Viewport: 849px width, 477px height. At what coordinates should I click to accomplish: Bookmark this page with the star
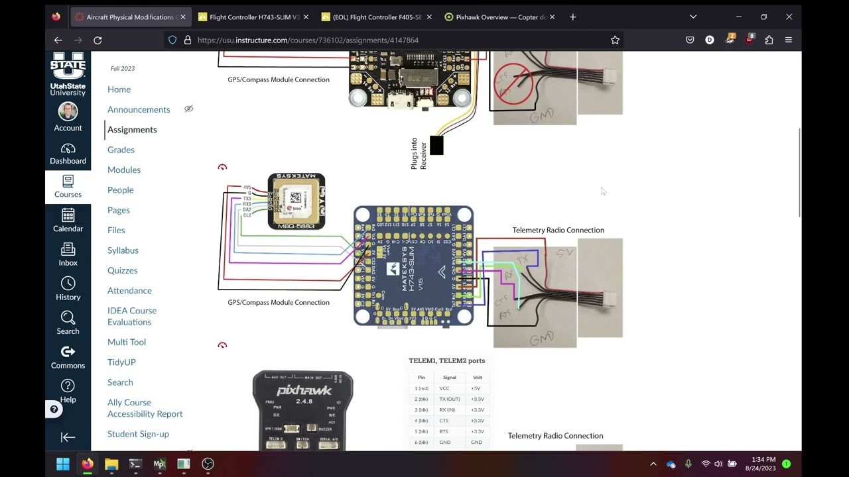[615, 40]
